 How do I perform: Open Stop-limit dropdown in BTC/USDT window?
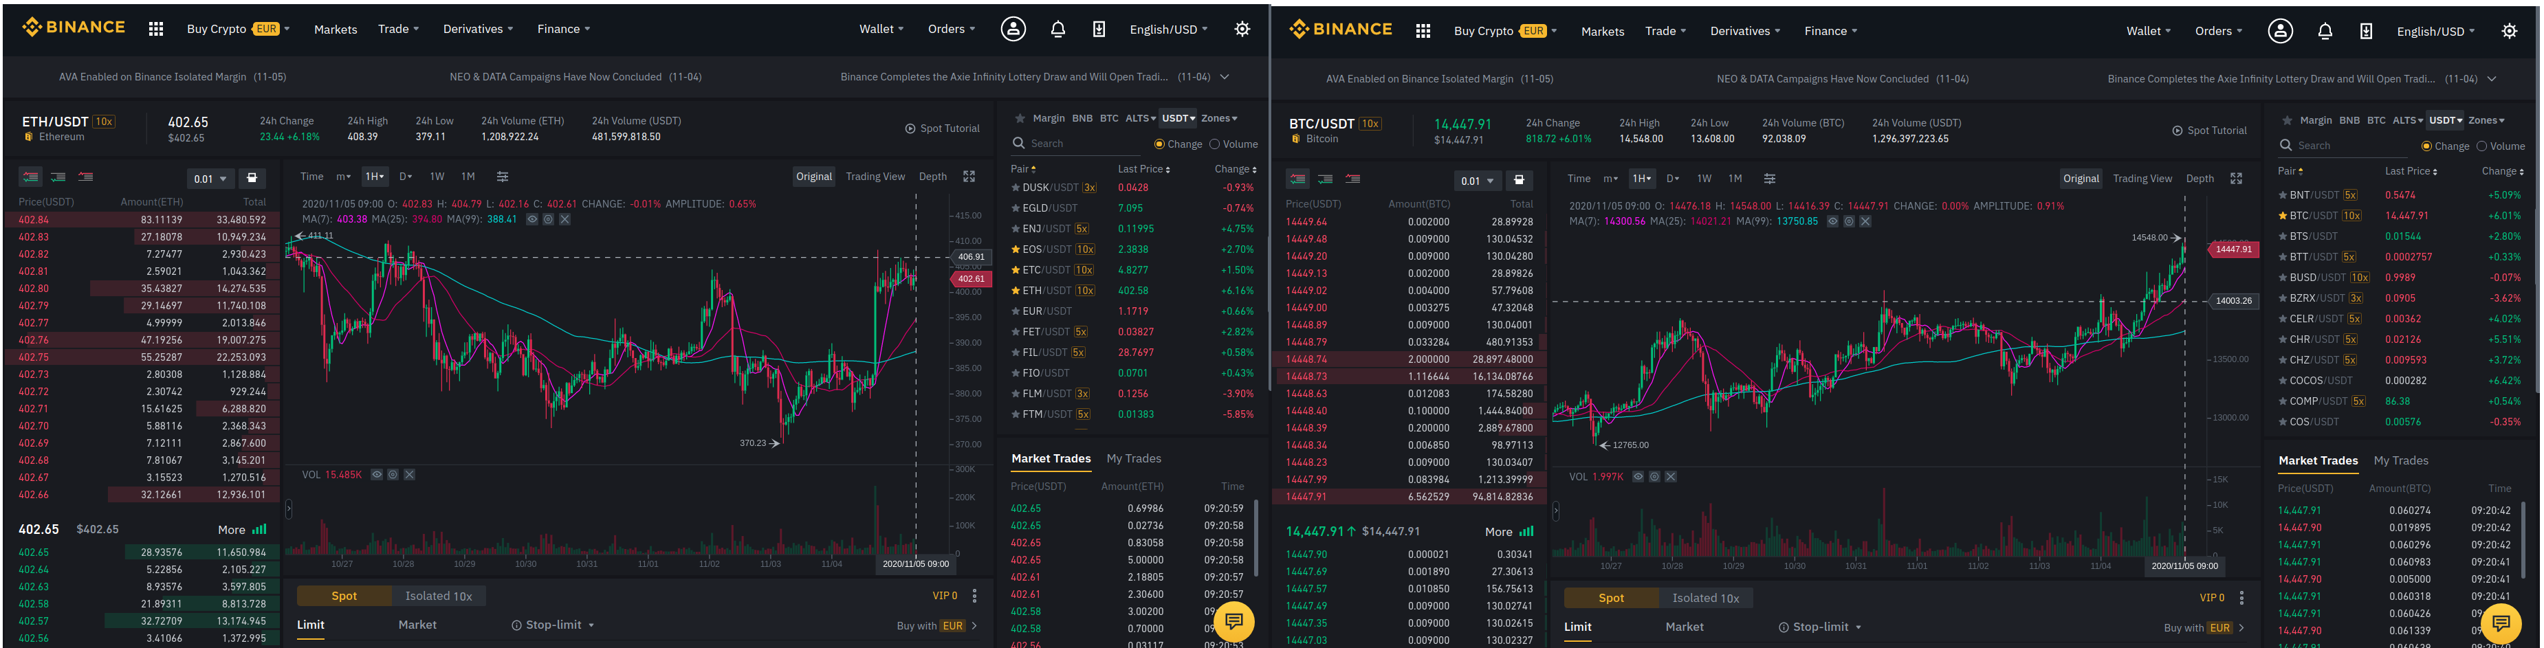[x=1819, y=627]
